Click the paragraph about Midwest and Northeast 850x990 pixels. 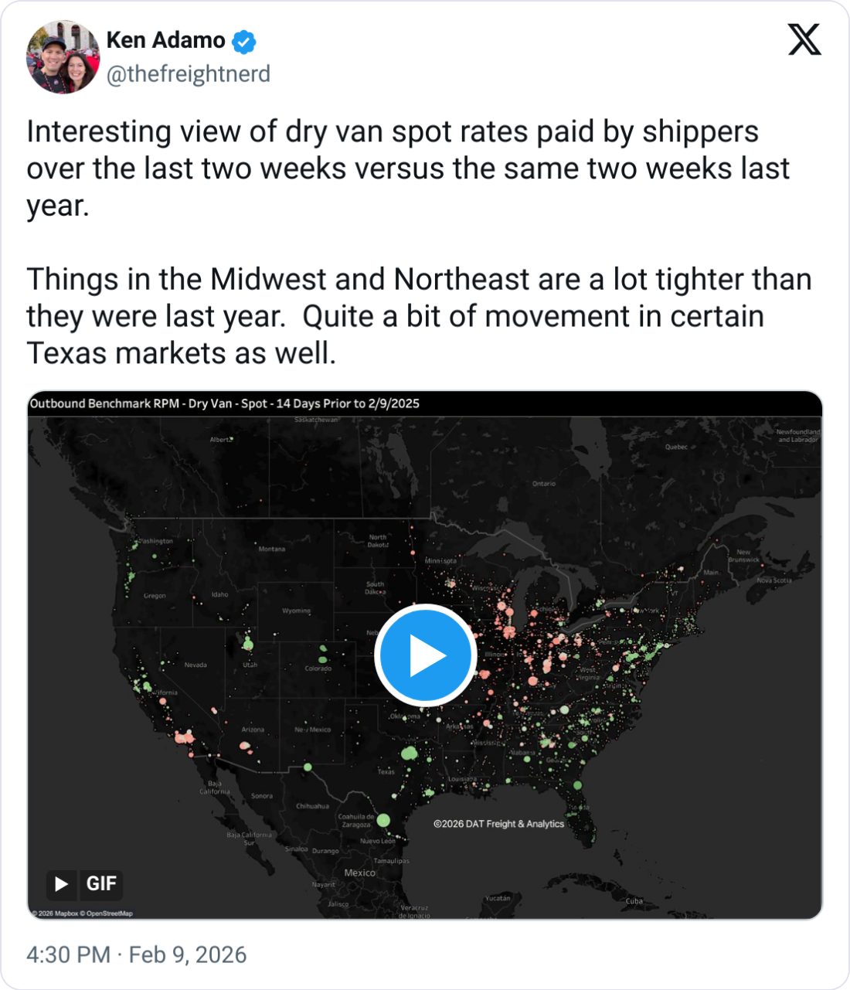419,316
